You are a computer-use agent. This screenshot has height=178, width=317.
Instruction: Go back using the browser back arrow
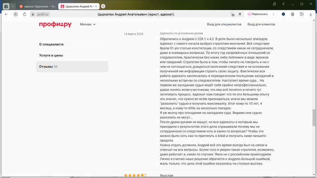6,14
